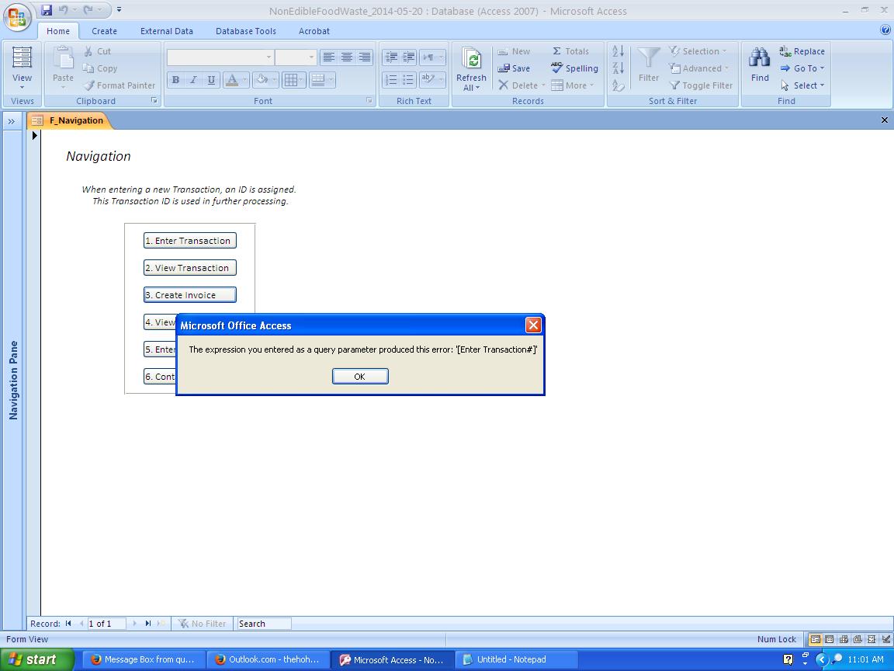Toggle Underline formatting
The height and width of the screenshot is (671, 894).
(x=211, y=80)
